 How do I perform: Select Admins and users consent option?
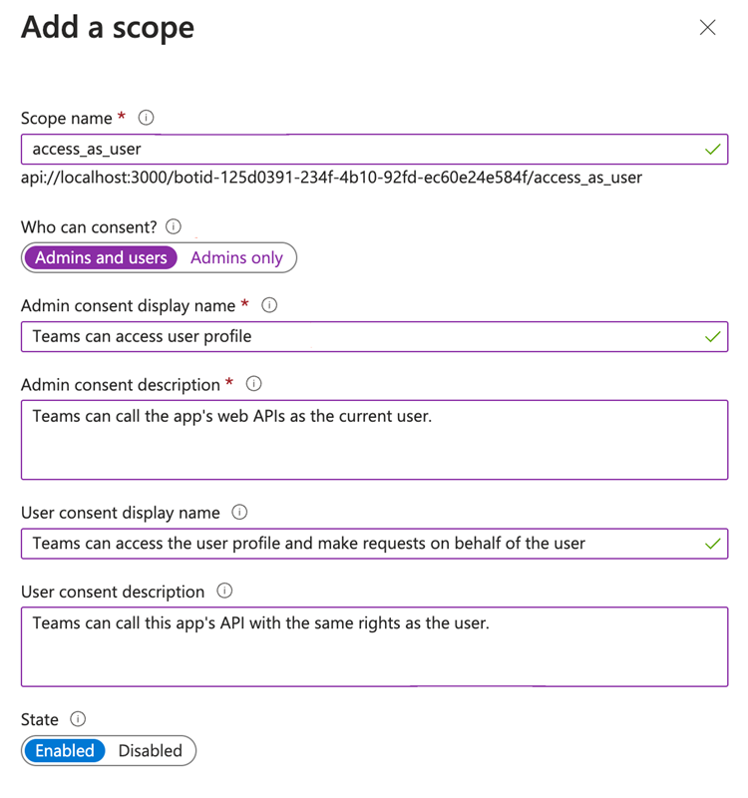[101, 257]
